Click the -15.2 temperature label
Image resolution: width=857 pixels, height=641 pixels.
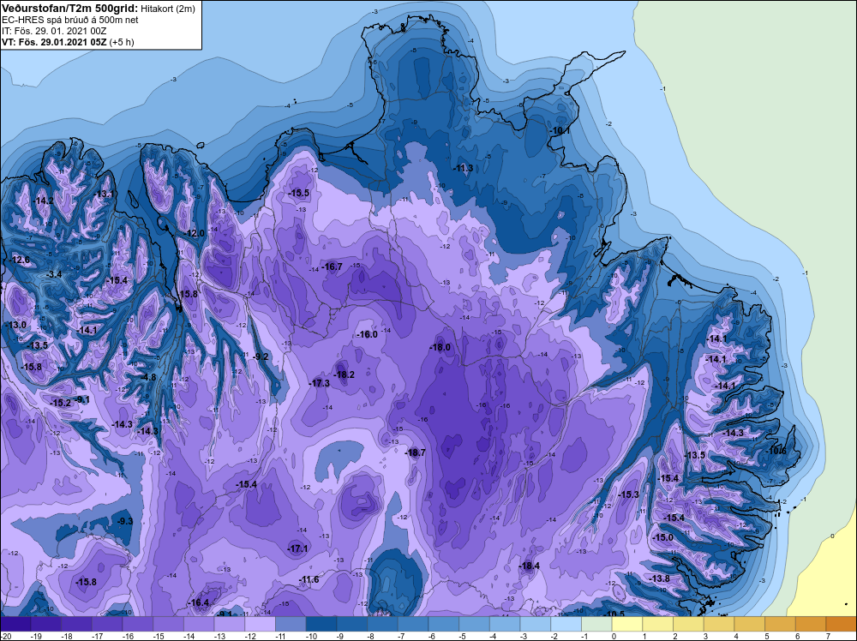61,403
